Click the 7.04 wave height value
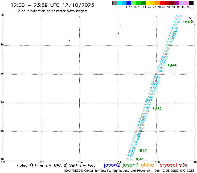The height and width of the screenshot is (173, 197). pyautogui.click(x=159, y=71)
